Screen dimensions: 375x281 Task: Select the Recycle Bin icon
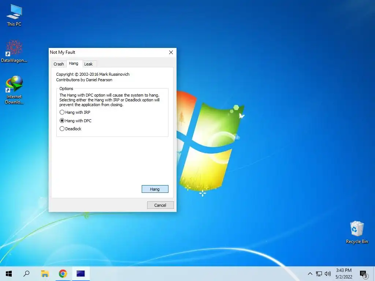(x=357, y=232)
